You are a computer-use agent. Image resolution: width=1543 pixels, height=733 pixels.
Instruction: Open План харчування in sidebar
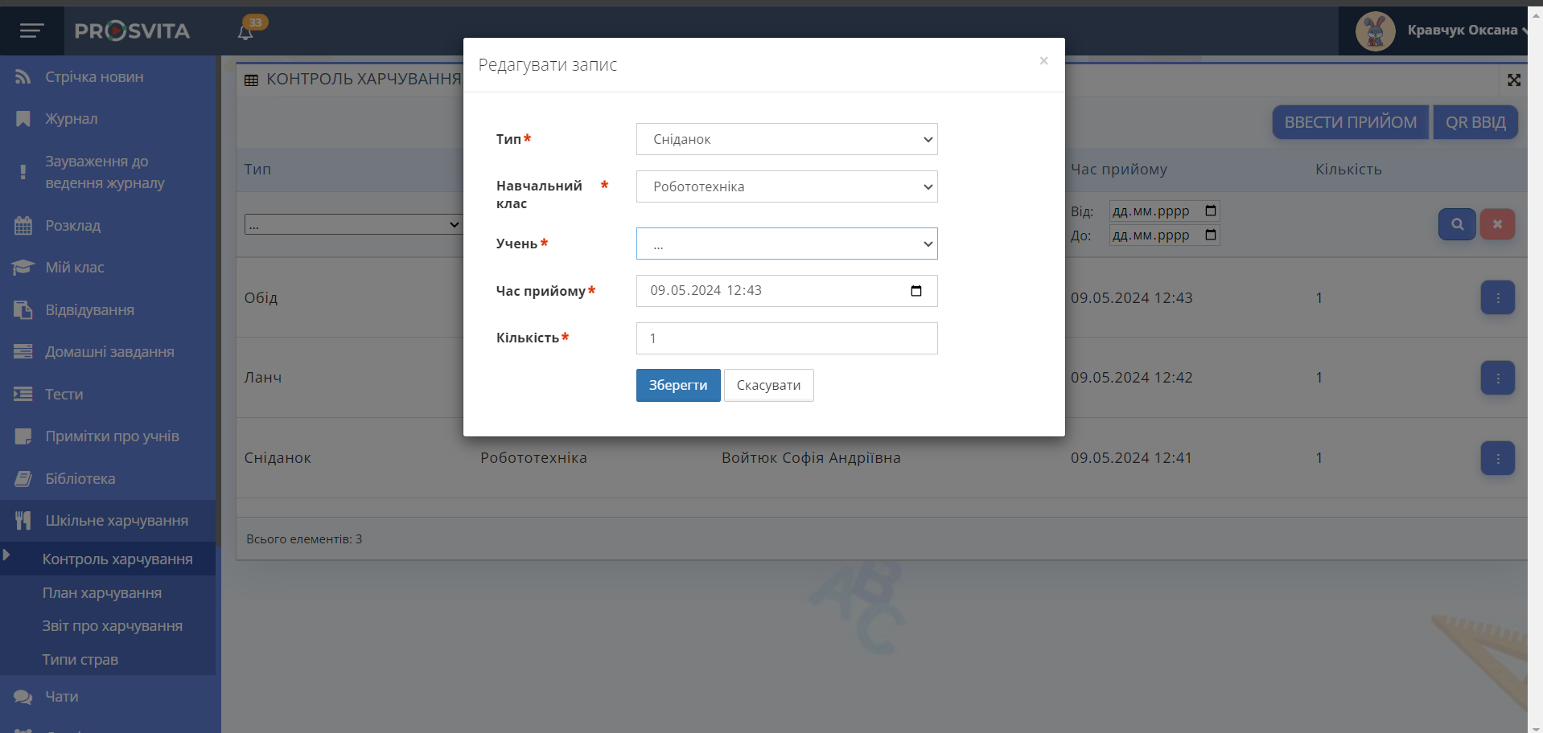tap(102, 593)
